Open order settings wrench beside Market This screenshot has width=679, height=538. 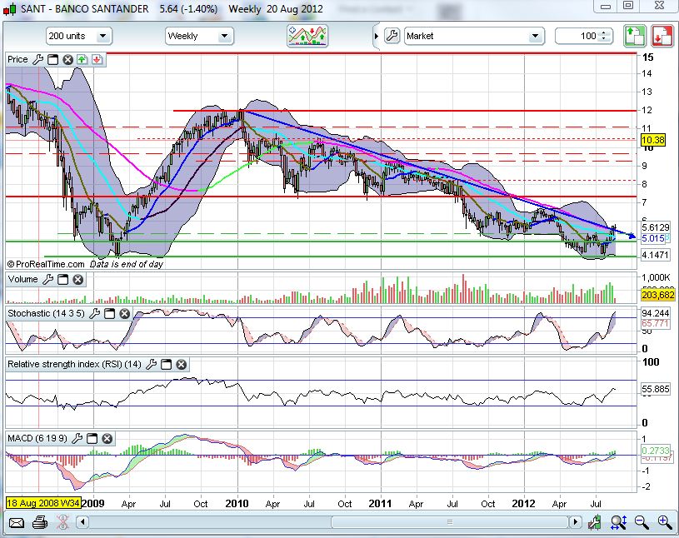coord(392,36)
